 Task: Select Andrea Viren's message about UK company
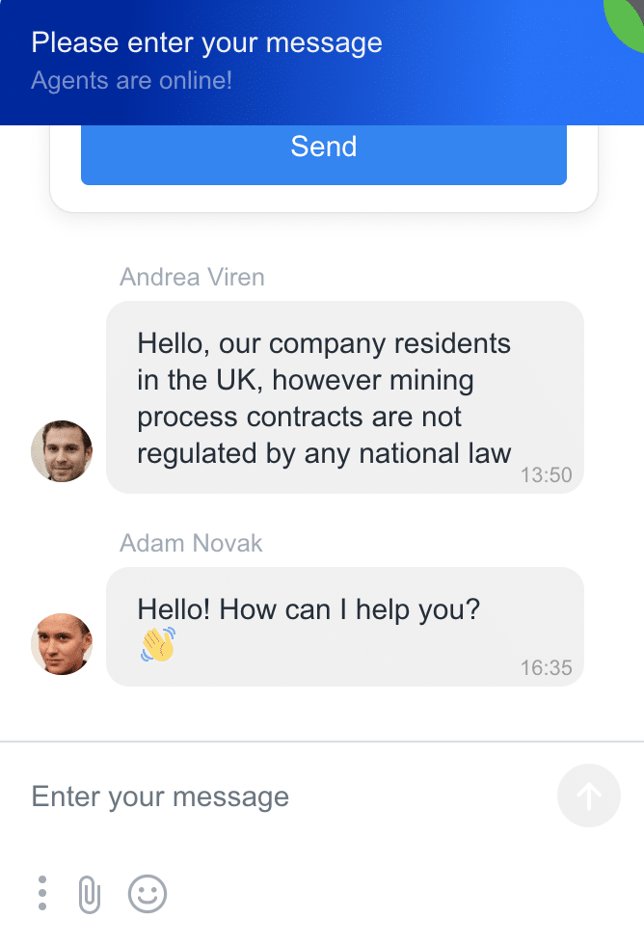344,397
